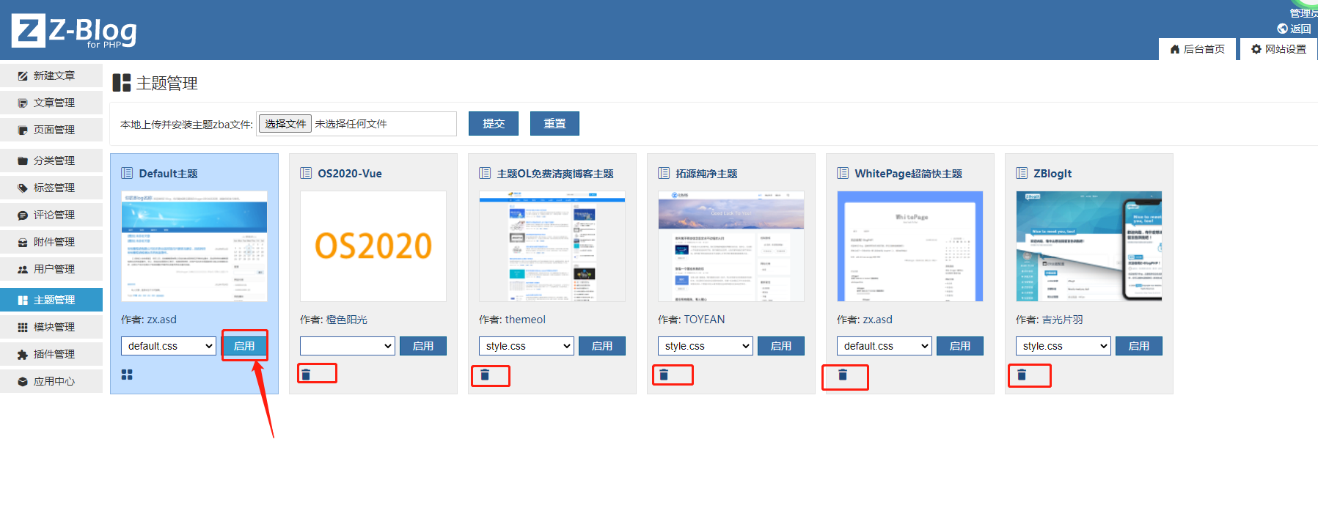The image size is (1318, 516).
Task: Click author text 作者: 吉光片羽
Action: coord(1050,320)
